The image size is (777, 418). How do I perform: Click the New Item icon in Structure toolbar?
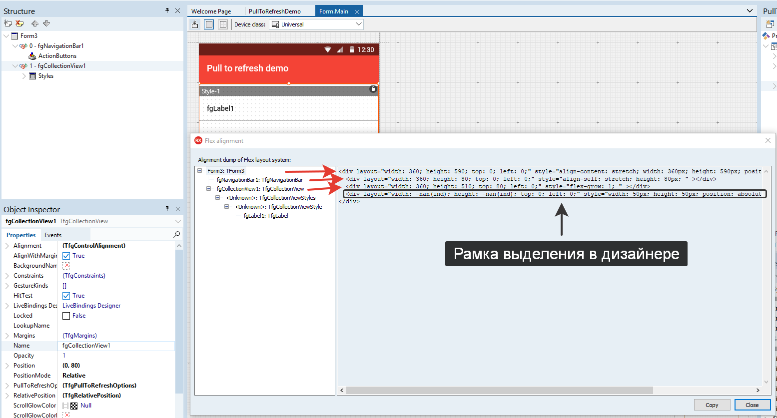(8, 23)
